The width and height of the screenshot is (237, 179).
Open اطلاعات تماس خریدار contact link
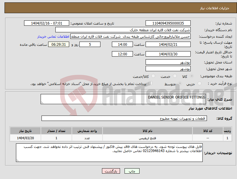click(x=53, y=37)
